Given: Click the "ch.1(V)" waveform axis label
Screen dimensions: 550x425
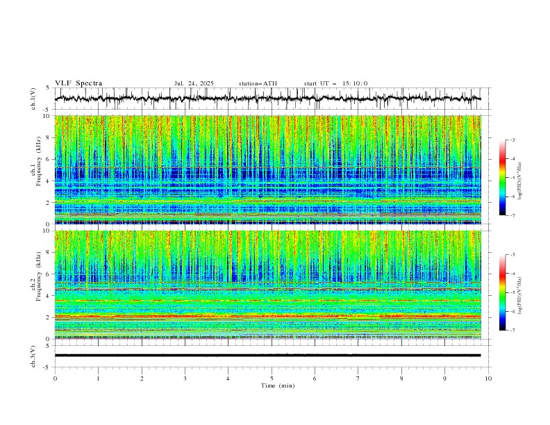Looking at the screenshot, I should tap(33, 99).
